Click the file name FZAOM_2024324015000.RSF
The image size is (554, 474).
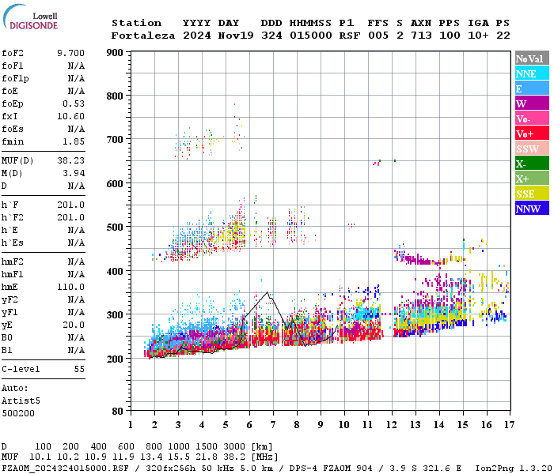65,468
